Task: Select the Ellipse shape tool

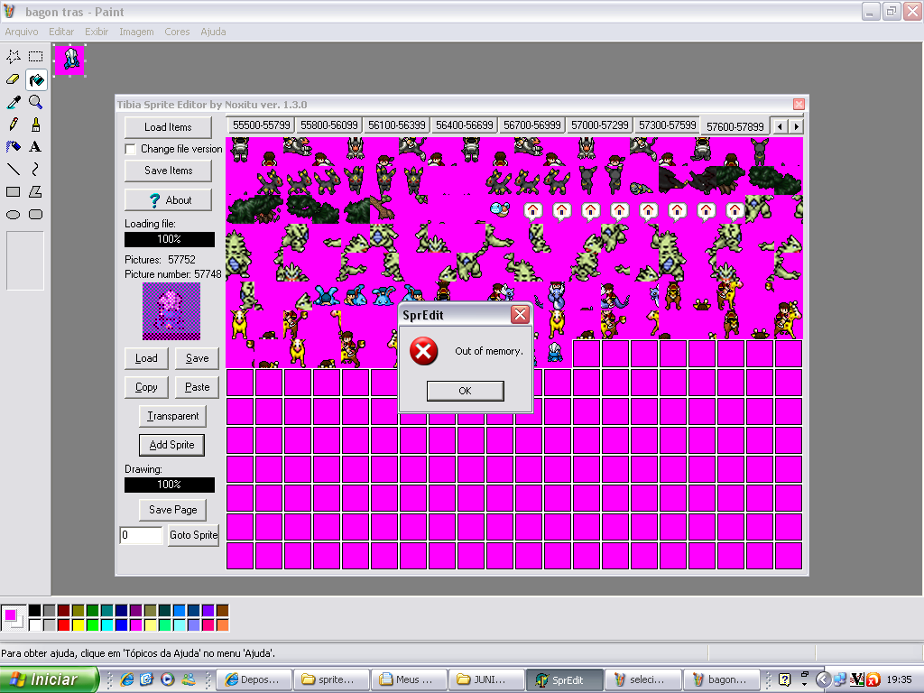Action: 14,215
